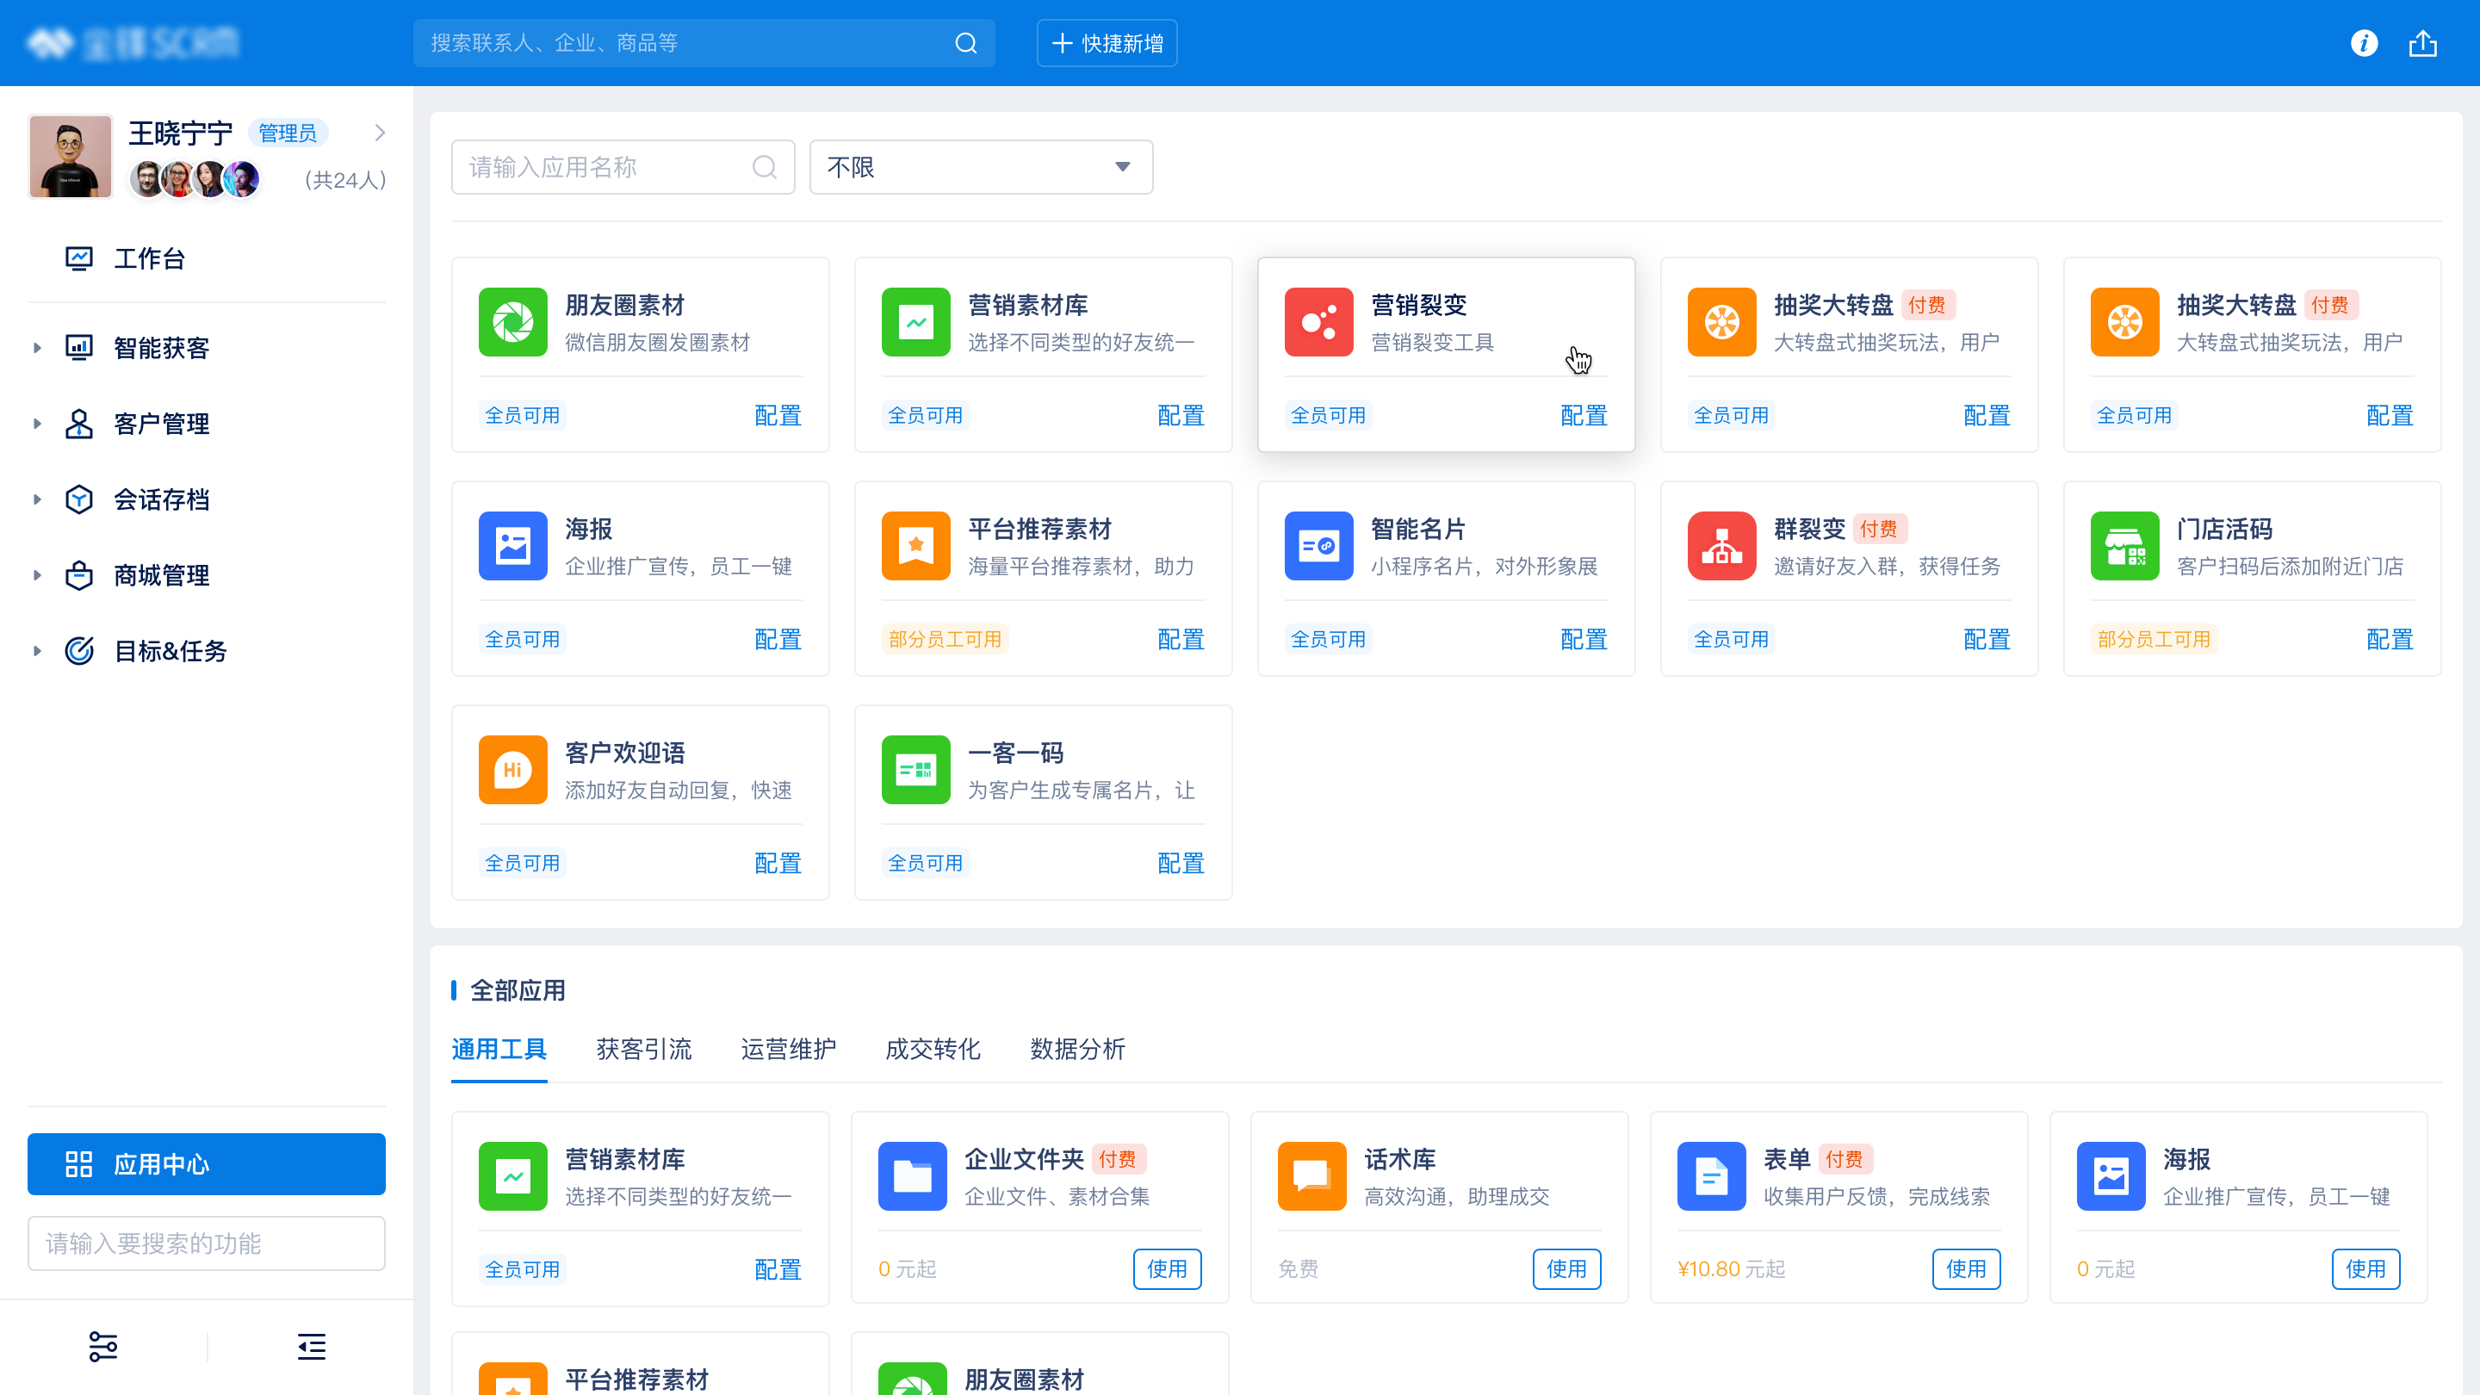Click the 智能名片 app icon
2480x1395 pixels.
click(1318, 546)
